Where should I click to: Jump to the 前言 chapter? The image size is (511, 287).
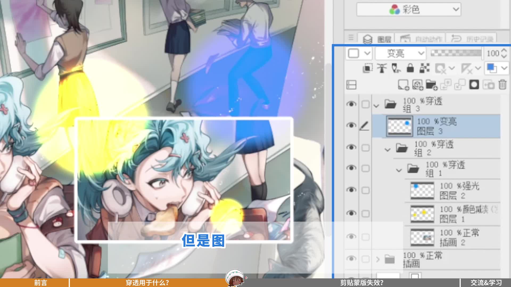tap(41, 283)
